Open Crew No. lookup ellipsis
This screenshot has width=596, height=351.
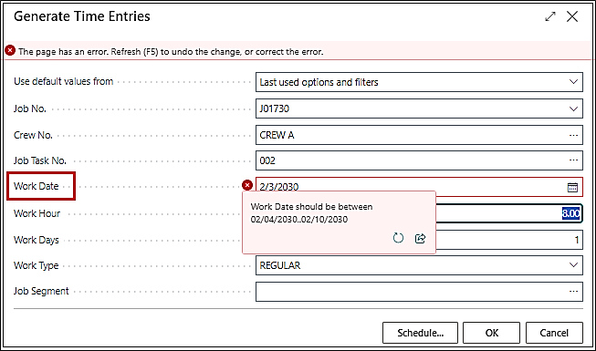[573, 135]
